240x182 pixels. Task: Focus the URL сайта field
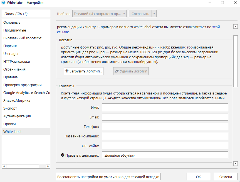coord(165,146)
